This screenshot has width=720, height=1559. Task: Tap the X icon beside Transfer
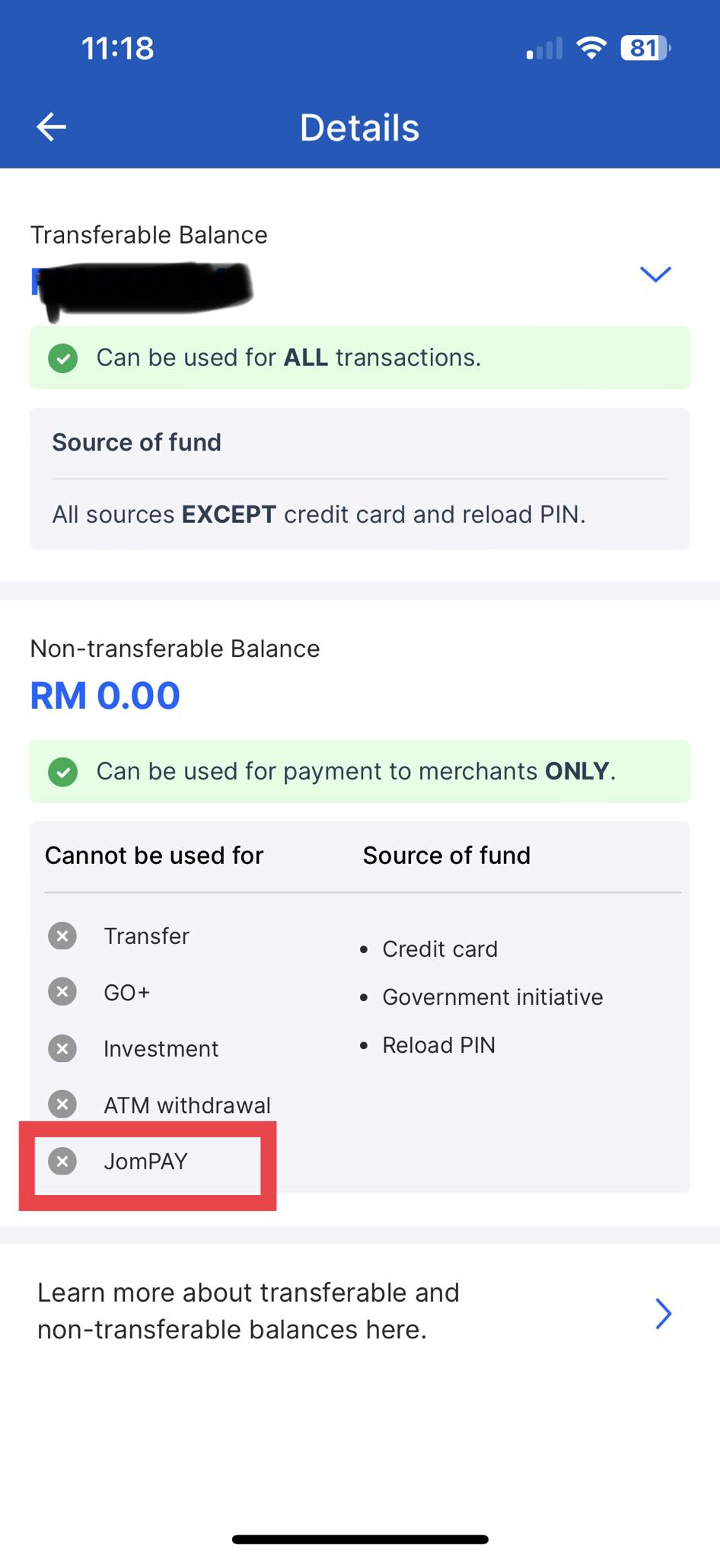tap(62, 936)
